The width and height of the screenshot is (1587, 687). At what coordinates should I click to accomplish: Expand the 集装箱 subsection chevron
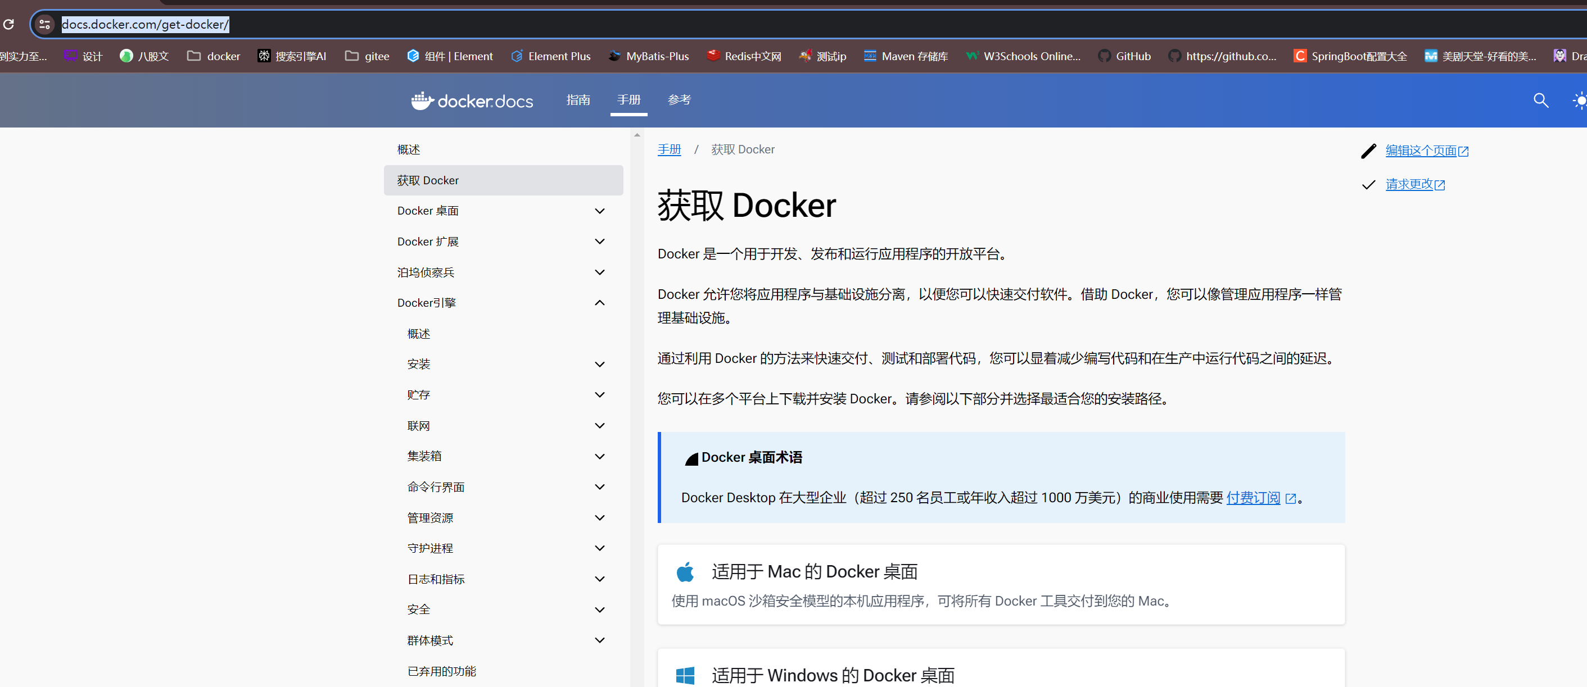[599, 456]
